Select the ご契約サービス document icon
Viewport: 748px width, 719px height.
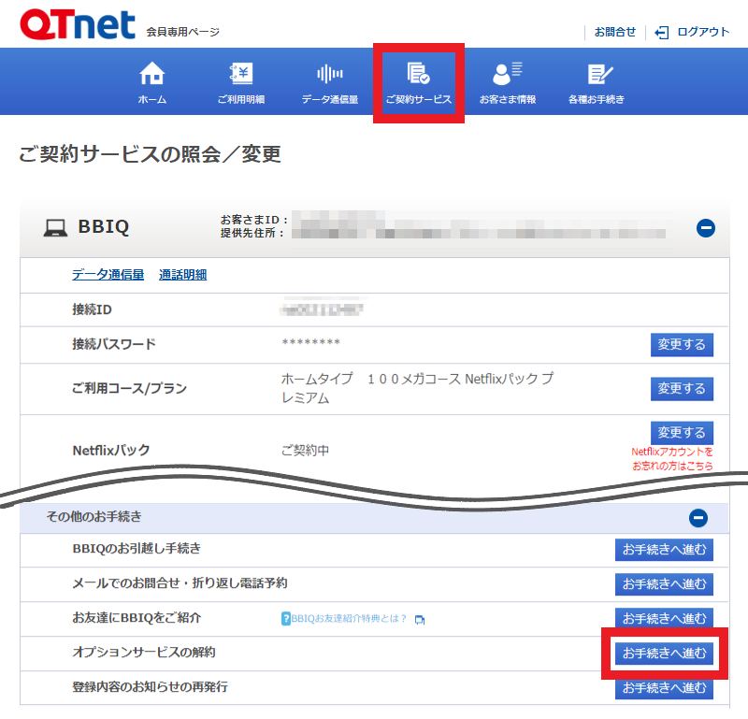pyautogui.click(x=418, y=73)
